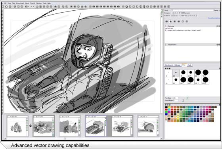The image size is (222, 149).
Task: Select the 20 size pen preset
Action: 176,73
